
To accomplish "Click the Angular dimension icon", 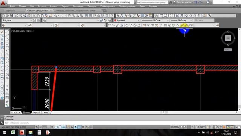I will pos(139,25).
